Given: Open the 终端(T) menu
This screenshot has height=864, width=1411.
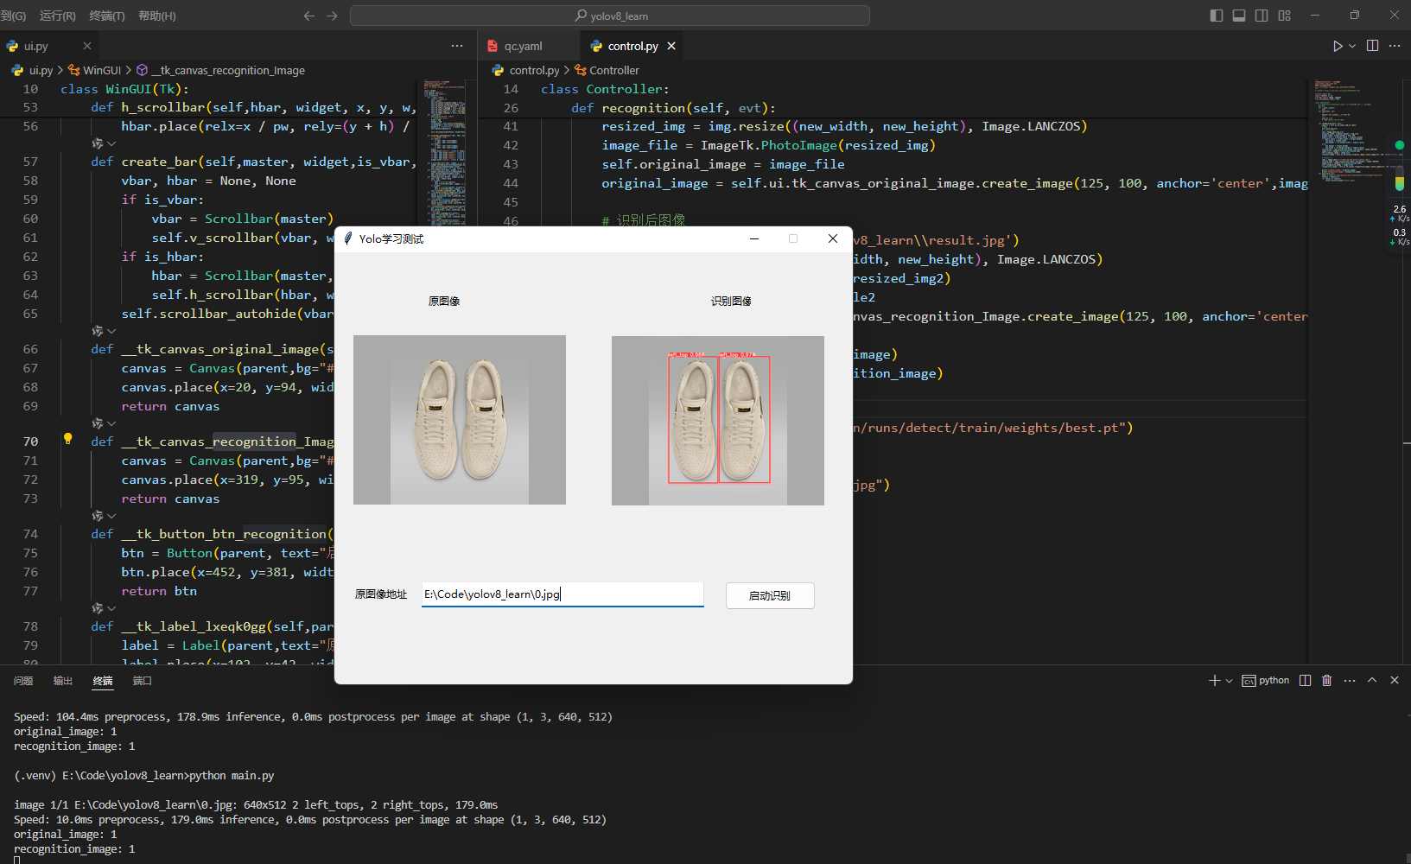Looking at the screenshot, I should point(107,16).
